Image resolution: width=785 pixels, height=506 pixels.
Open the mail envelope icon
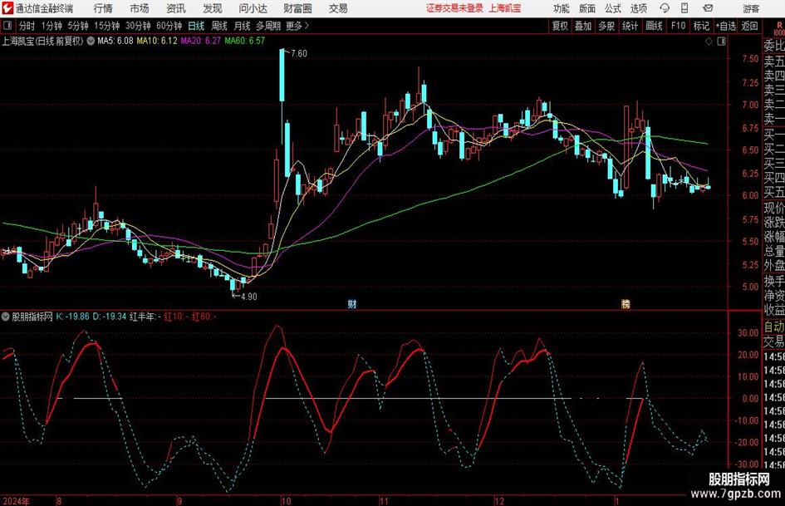pyautogui.click(x=708, y=8)
